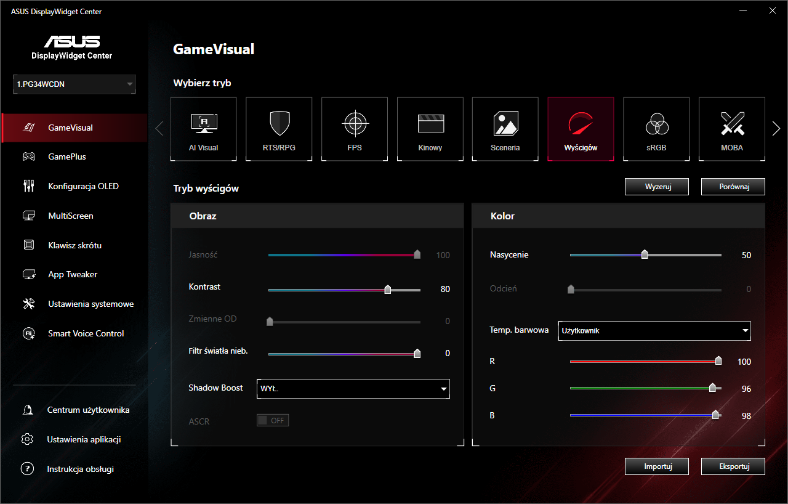The image size is (788, 504).
Task: Open the MultiScreen sidebar item
Action: (x=70, y=216)
